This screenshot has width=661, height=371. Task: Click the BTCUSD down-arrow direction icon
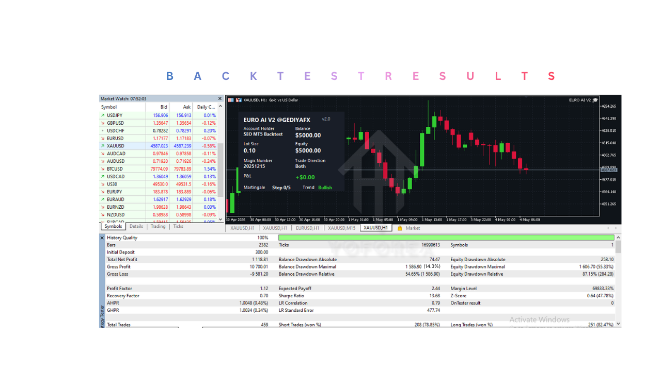point(103,169)
